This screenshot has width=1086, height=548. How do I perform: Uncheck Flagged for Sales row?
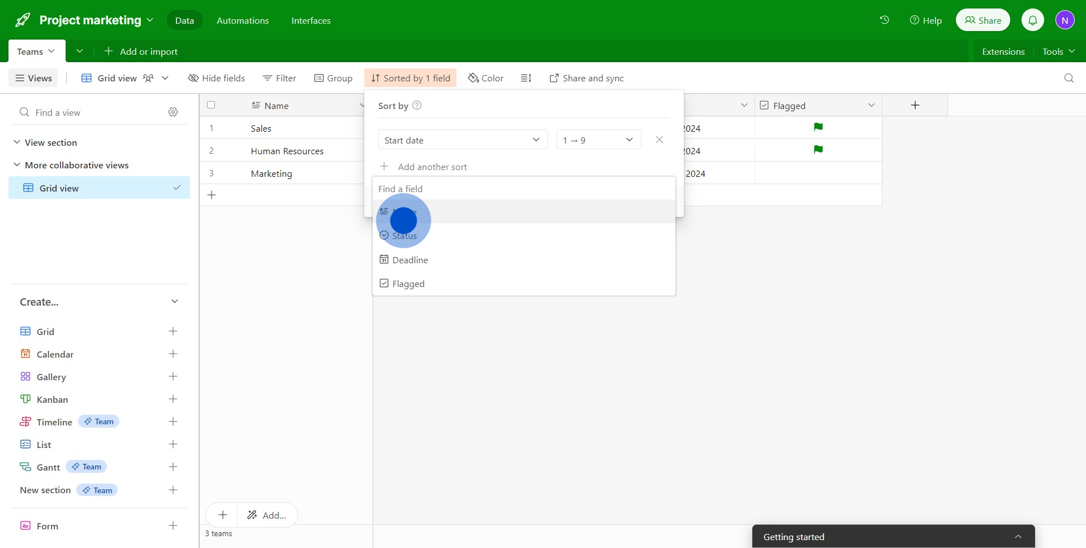click(818, 128)
